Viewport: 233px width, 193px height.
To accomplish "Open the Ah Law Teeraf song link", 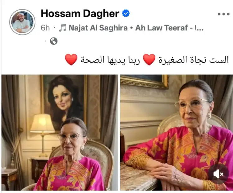I will (162, 28).
